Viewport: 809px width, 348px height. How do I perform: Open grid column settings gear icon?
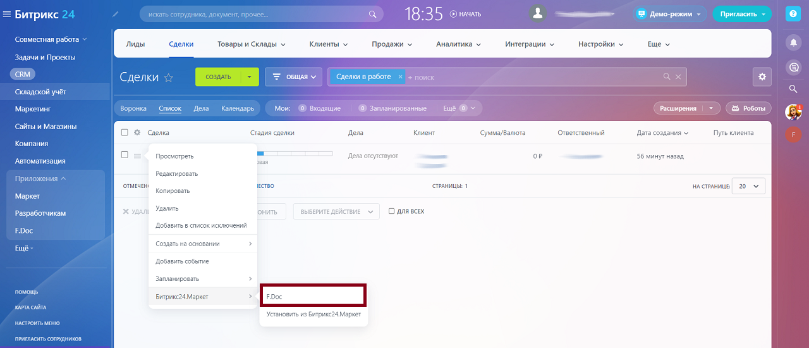[x=137, y=132]
